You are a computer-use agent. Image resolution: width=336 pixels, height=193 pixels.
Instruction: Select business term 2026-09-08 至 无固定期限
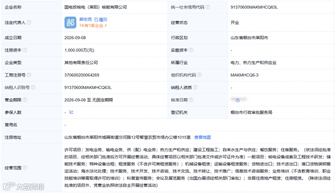pos(89,100)
